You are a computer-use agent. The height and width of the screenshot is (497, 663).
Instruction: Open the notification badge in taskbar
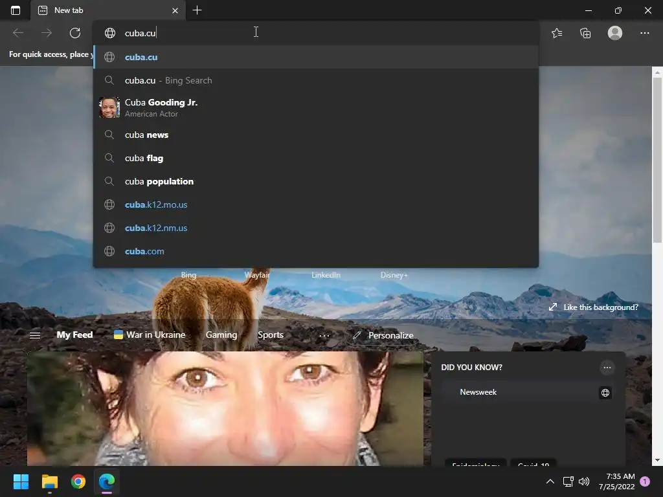(645, 481)
